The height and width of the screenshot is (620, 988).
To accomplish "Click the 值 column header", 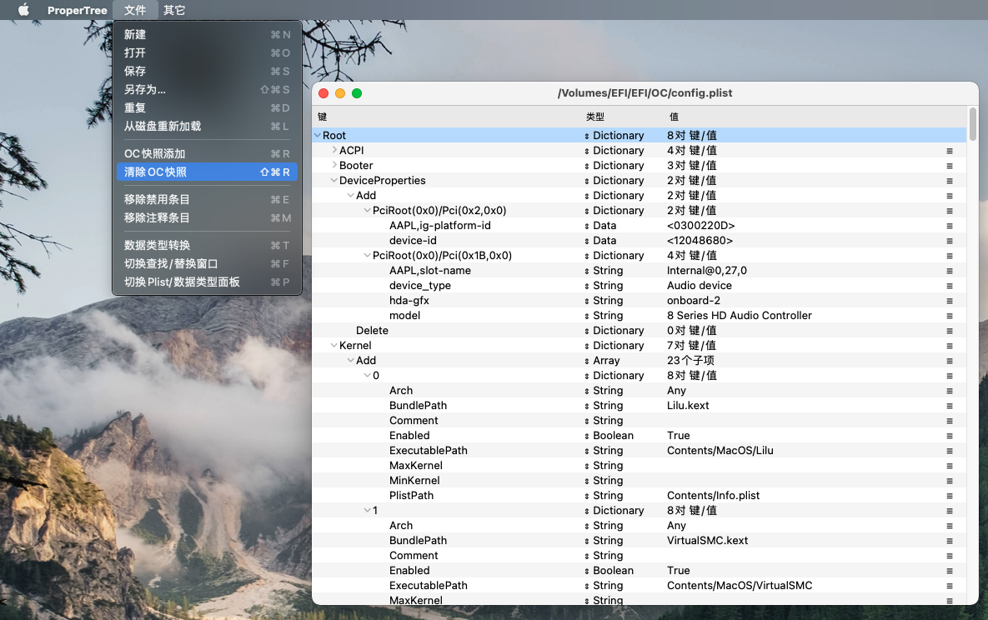I will pos(674,117).
